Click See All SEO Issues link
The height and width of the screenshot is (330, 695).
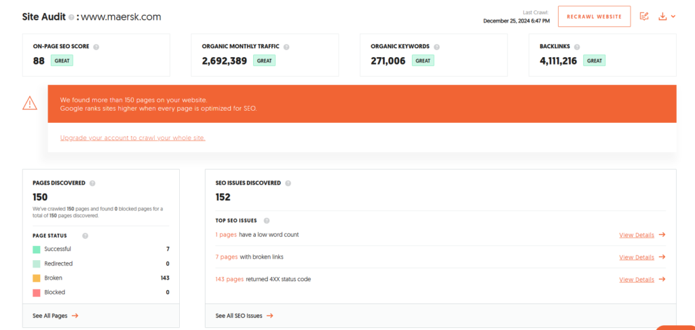pyautogui.click(x=244, y=316)
